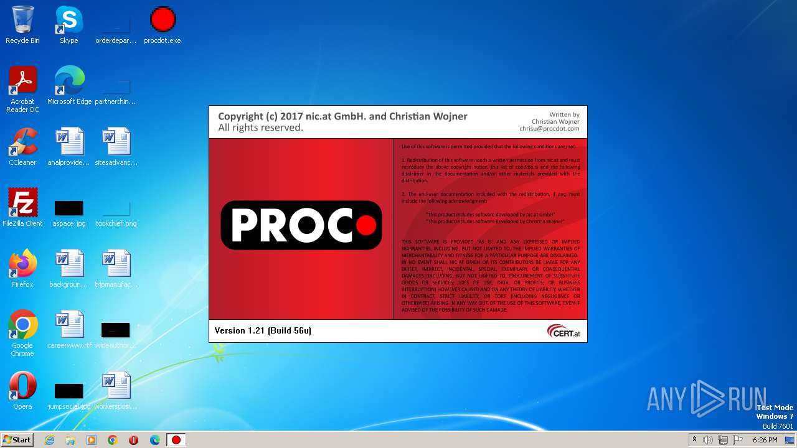Click the Copyright (c) 2017 nic.at heading
The height and width of the screenshot is (448, 797).
[x=342, y=116]
